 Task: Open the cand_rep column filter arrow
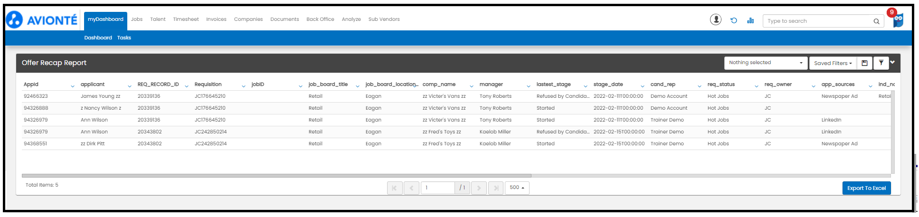coord(700,86)
